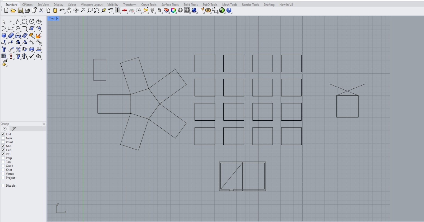The width and height of the screenshot is (424, 222).
Task: Choose the Box solid tool
Action: (x=4, y=35)
